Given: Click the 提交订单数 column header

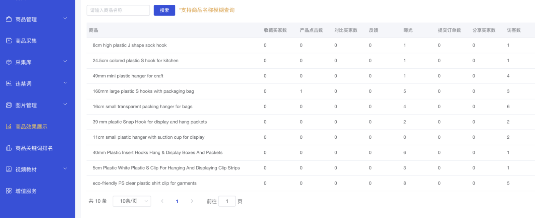Looking at the screenshot, I should pyautogui.click(x=449, y=30).
